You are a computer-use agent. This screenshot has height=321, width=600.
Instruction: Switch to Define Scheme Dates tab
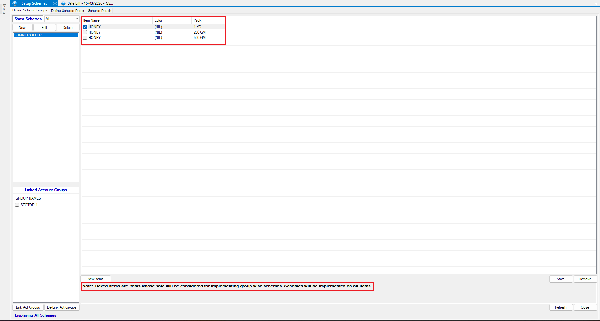[x=67, y=11]
